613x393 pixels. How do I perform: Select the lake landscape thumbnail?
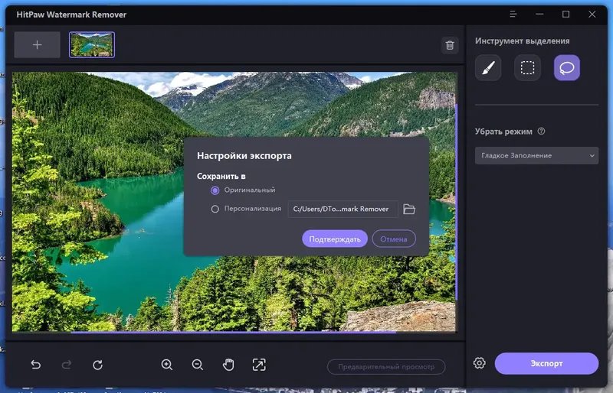pyautogui.click(x=92, y=45)
